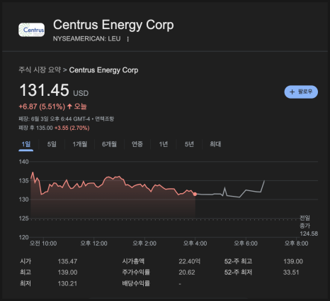Switch to the 5일 tab
330x301 pixels.
(x=52, y=144)
